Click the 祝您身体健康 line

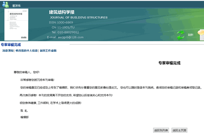pyautogui.click(x=50, y=103)
